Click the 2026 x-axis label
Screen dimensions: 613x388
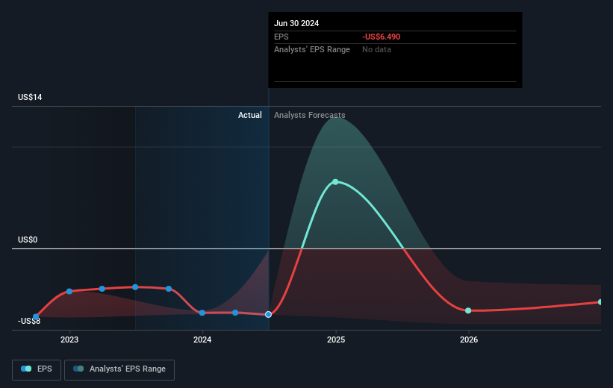pyautogui.click(x=469, y=340)
